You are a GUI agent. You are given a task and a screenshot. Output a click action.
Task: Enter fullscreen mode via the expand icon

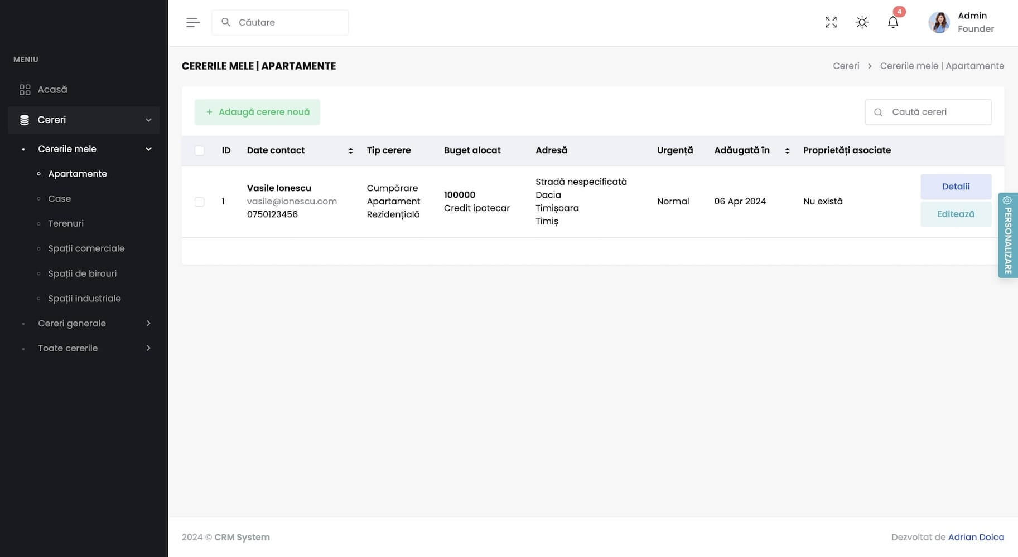point(831,22)
